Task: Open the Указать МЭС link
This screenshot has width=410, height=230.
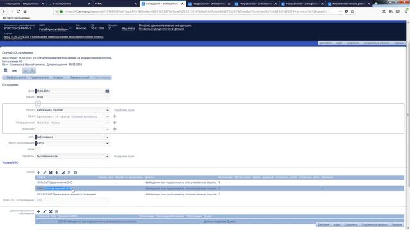Action: tap(10, 162)
